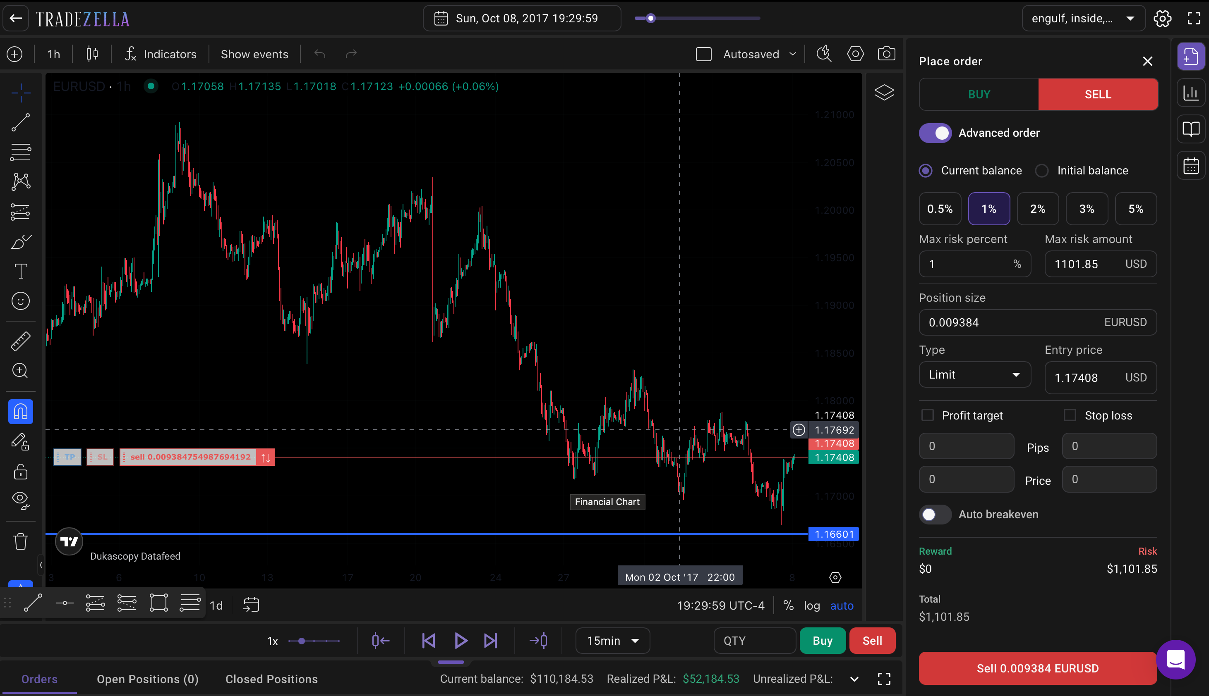Choose the Text tool in left toolbar
1209x696 pixels.
pyautogui.click(x=21, y=271)
